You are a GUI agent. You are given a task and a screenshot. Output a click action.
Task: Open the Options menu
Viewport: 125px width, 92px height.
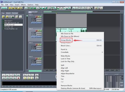[30, 5]
